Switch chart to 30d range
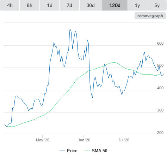 coord(91,5)
